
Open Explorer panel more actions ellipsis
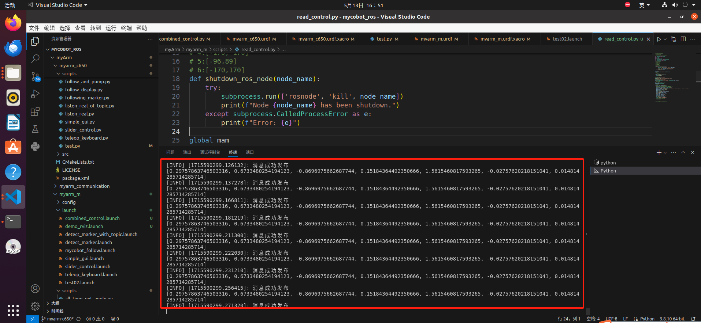[150, 39]
